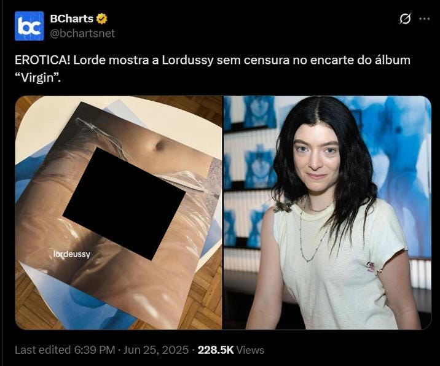Open the 228.5K Views count
440x366 pixels.
(230, 350)
